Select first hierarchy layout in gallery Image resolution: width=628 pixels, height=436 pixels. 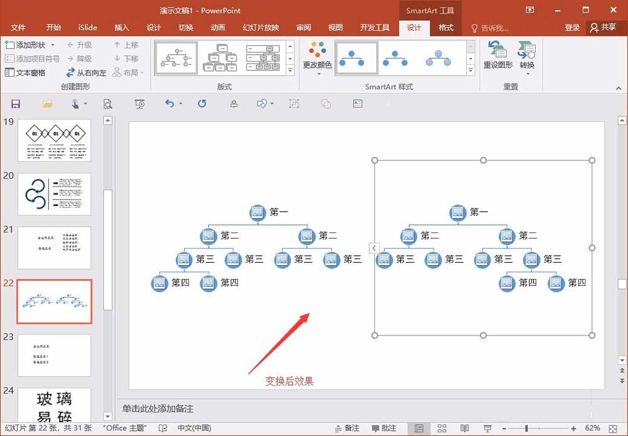click(x=176, y=58)
